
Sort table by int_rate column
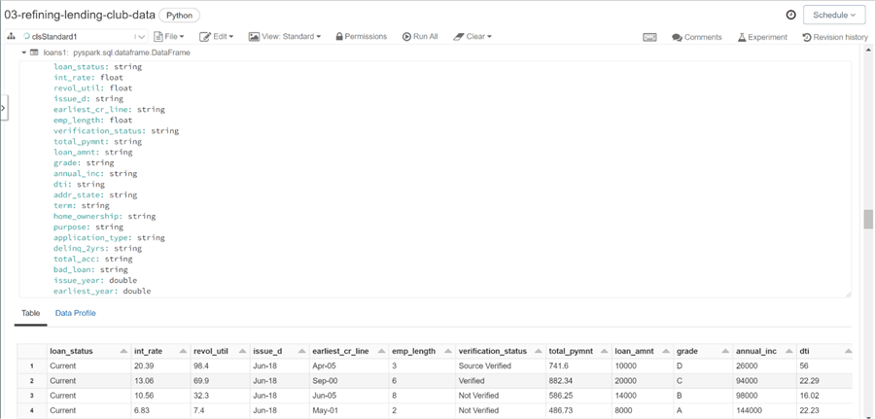point(183,351)
